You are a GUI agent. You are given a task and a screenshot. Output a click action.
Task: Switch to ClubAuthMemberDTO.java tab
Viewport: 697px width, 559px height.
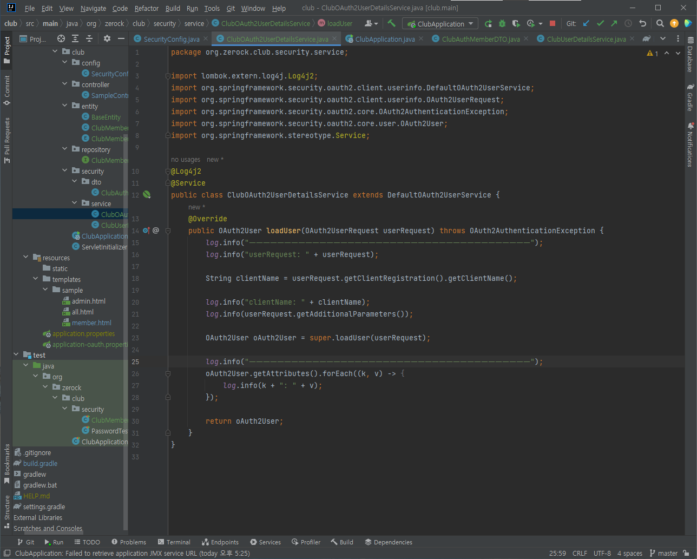pyautogui.click(x=480, y=39)
